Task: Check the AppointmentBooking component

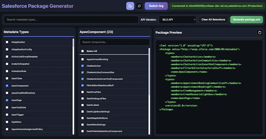Action: [x=82, y=59]
